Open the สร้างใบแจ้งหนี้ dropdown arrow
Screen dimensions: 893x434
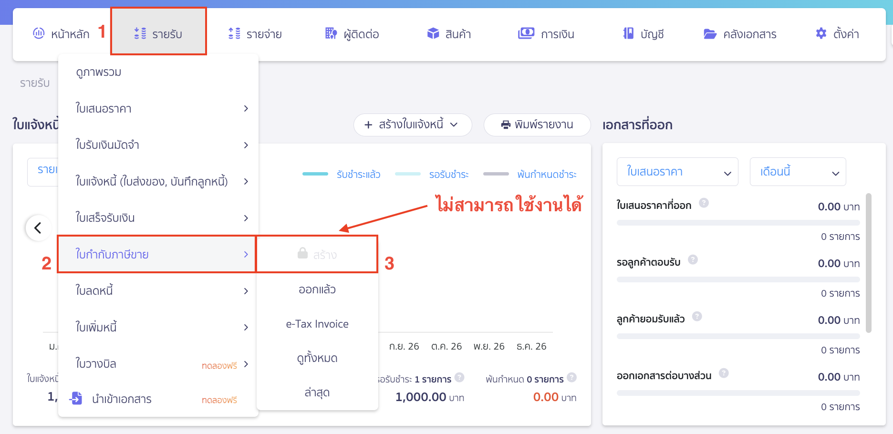(x=453, y=125)
